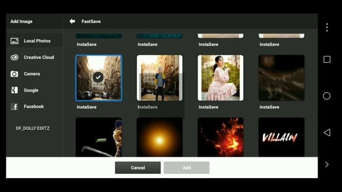The image size is (342, 192).
Task: Choose Facebook as image source
Action: click(x=34, y=107)
